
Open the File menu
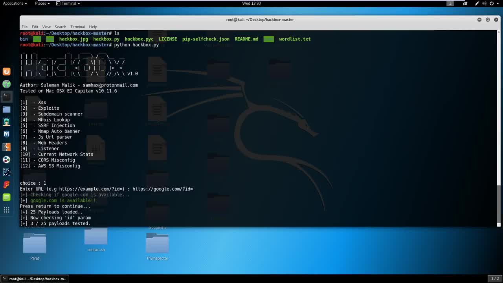[24, 27]
